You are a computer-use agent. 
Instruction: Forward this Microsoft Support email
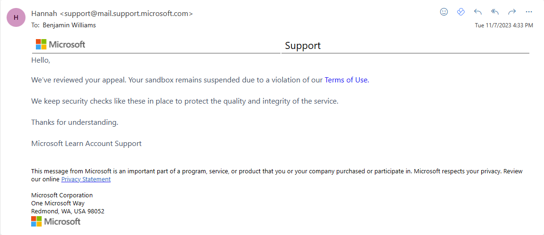(x=512, y=12)
